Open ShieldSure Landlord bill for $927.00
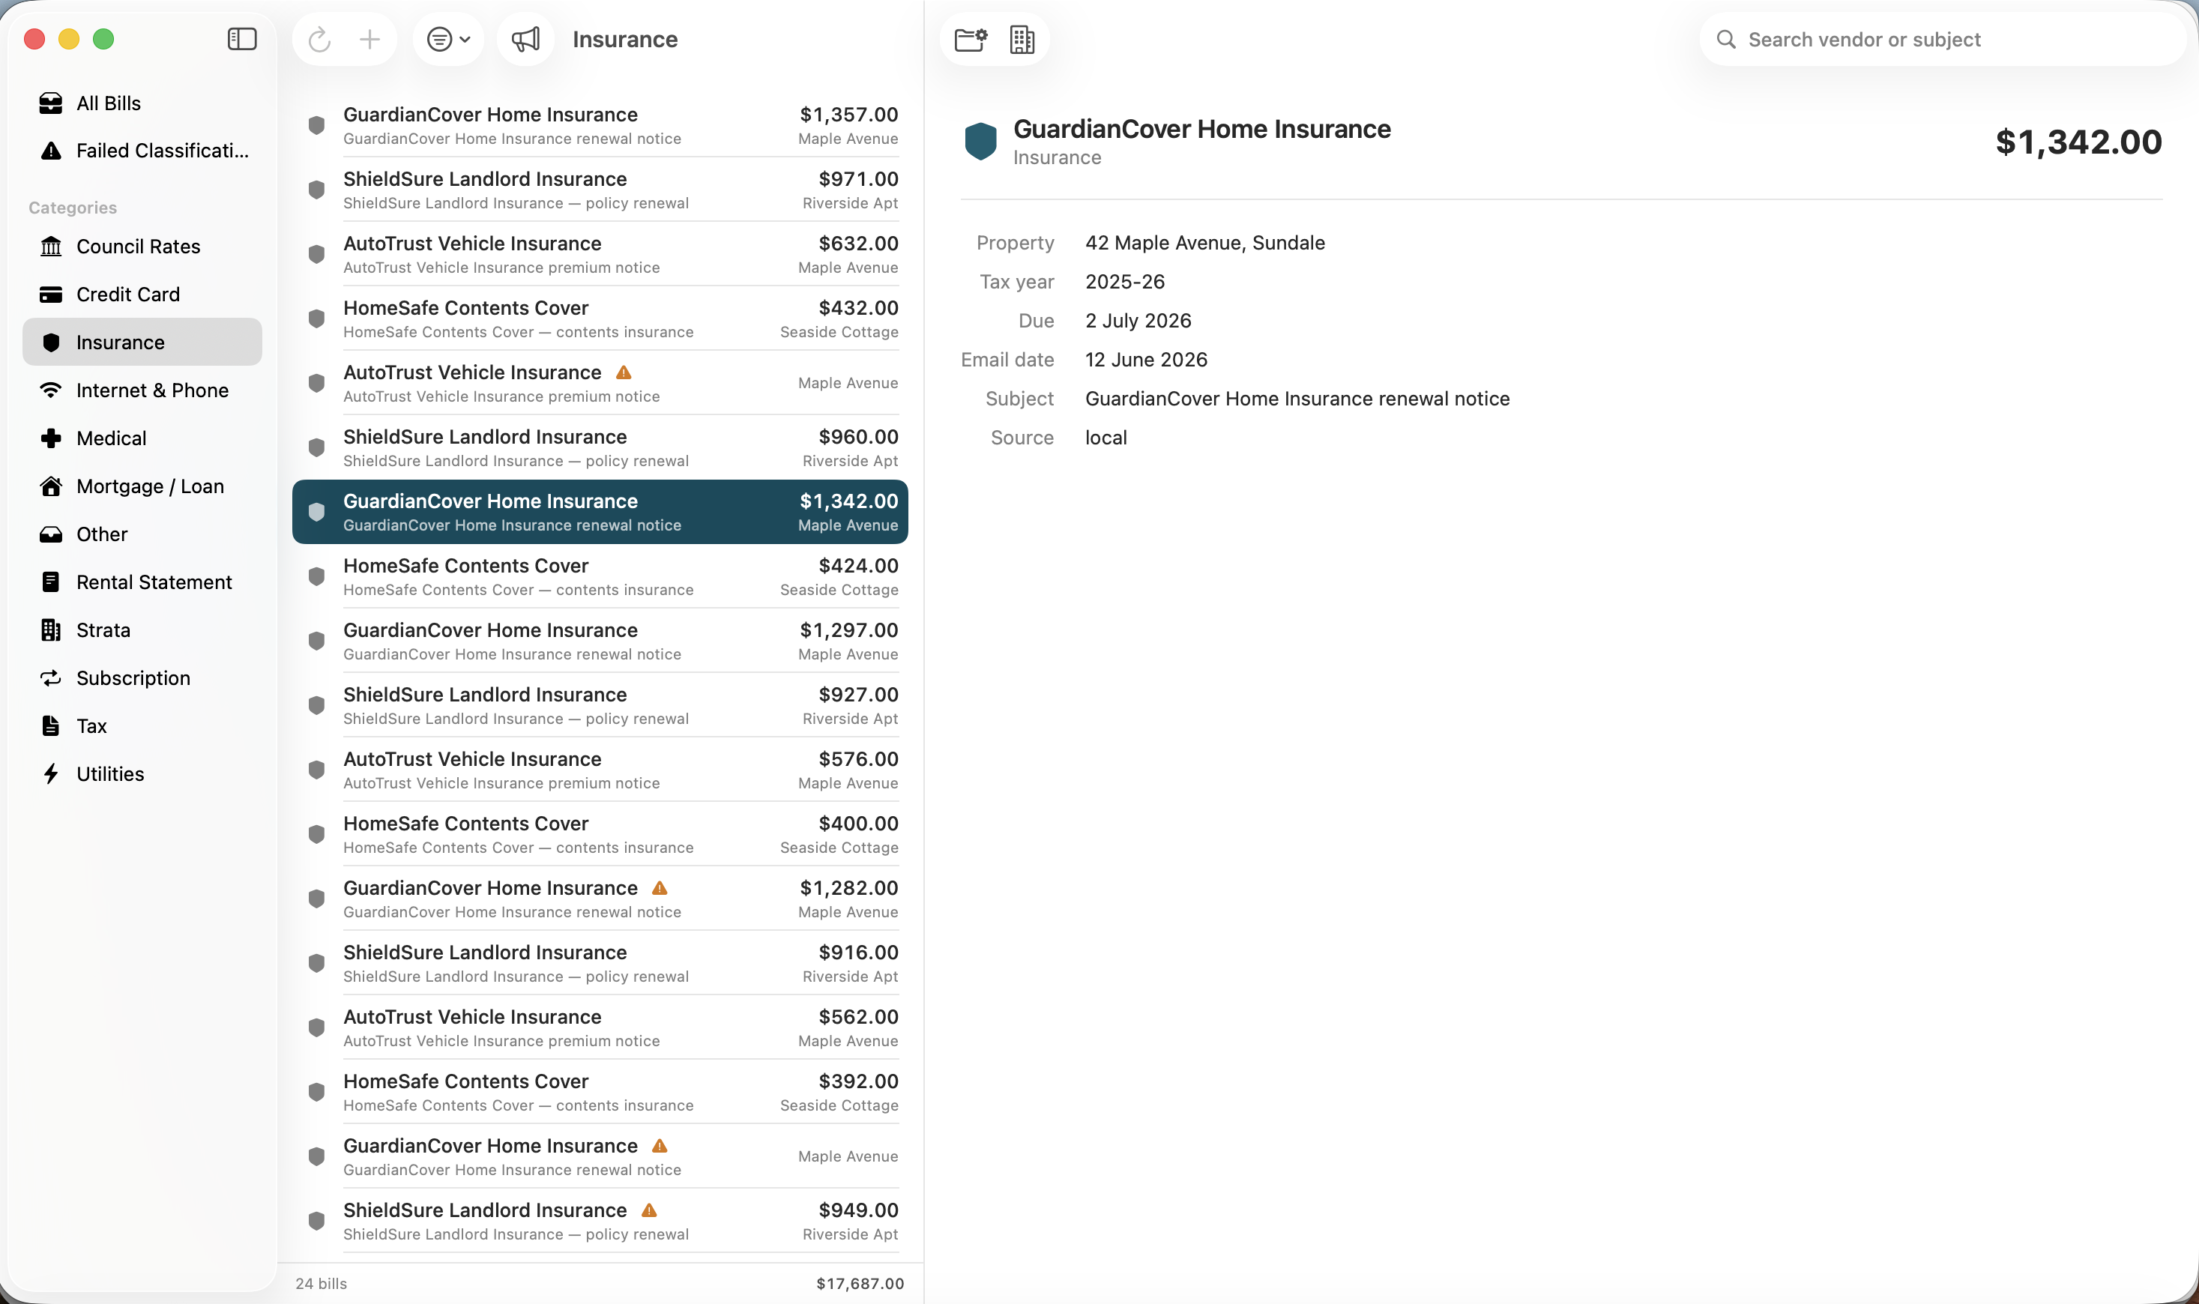Screen dimensions: 2199x1304 point(600,706)
